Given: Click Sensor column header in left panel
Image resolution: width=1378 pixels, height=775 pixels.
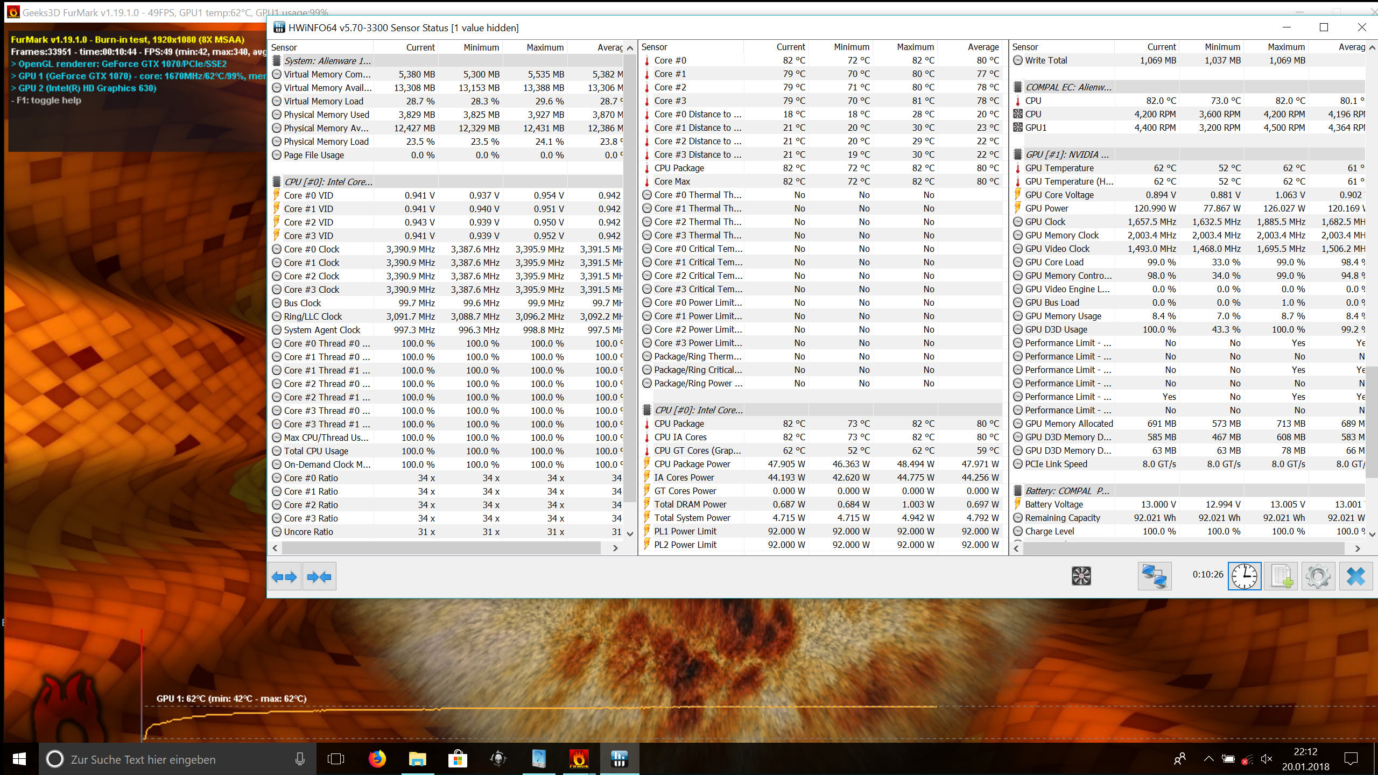Looking at the screenshot, I should (321, 47).
